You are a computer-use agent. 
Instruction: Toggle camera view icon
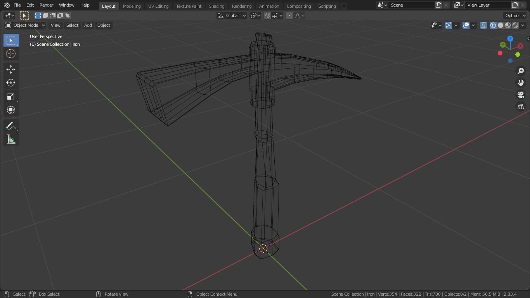click(x=521, y=95)
